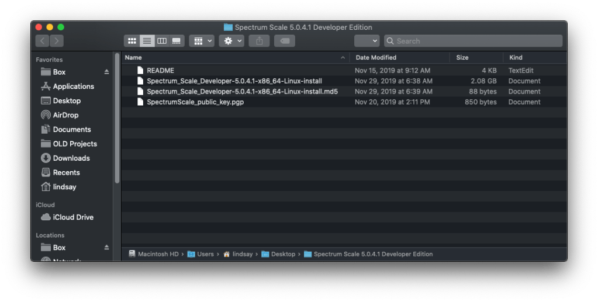Switch to column view
The width and height of the screenshot is (598, 302).
coord(162,41)
